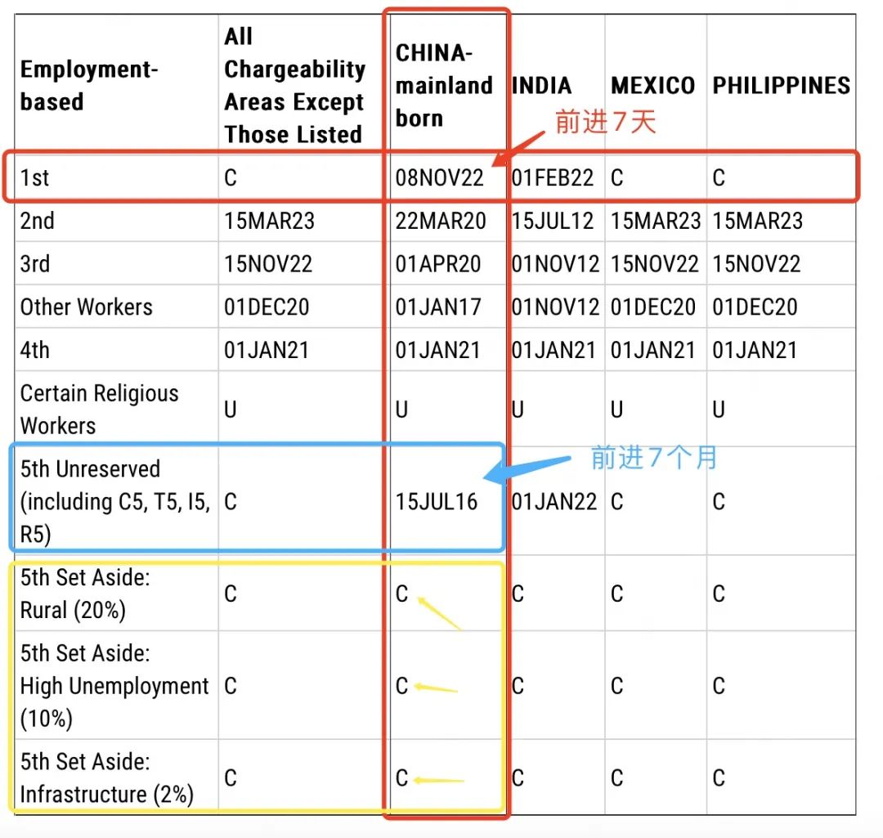
Task: Click India 3rd cutoff date 01NOV12
Action: coord(555,263)
